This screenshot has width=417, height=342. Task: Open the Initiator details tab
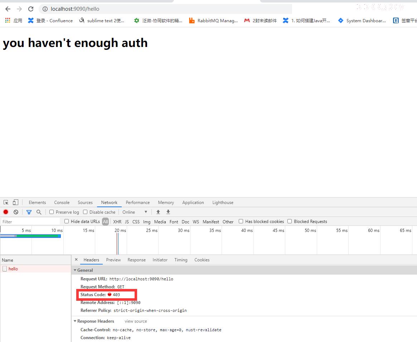pyautogui.click(x=160, y=260)
